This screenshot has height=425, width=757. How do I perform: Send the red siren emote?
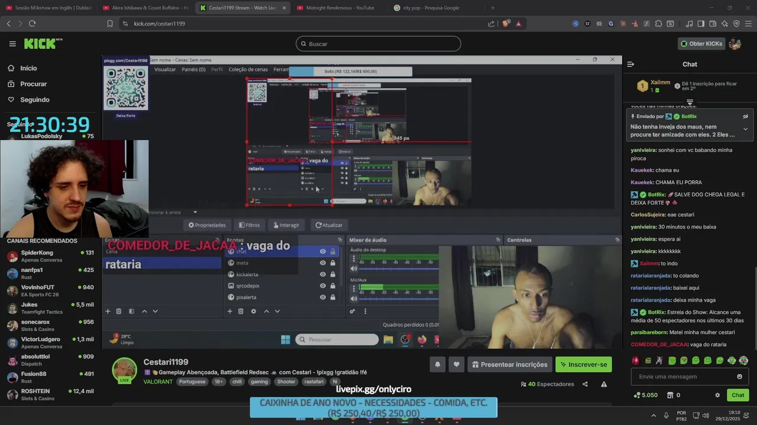(636, 360)
